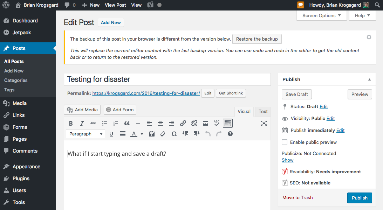Open keyboard shortcuts help icon
Viewport: 383px width, 210px height.
pyautogui.click(x=230, y=134)
